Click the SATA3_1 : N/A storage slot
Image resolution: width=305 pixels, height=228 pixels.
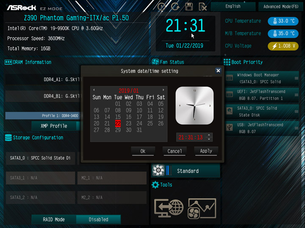pos(40,178)
